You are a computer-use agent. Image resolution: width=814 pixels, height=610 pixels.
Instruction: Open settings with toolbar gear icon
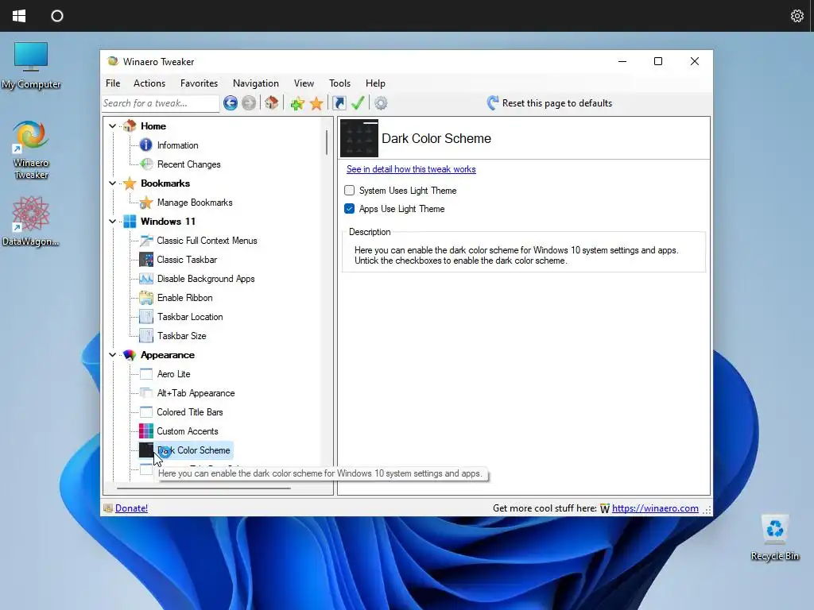click(381, 103)
